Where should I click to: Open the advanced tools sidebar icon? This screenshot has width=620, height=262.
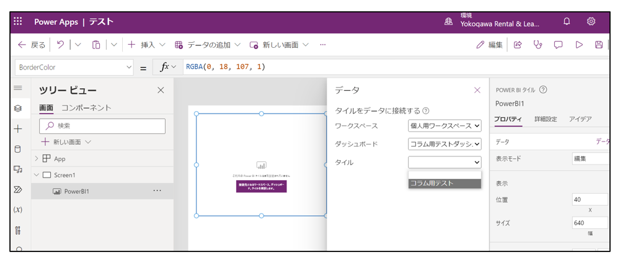click(x=18, y=230)
